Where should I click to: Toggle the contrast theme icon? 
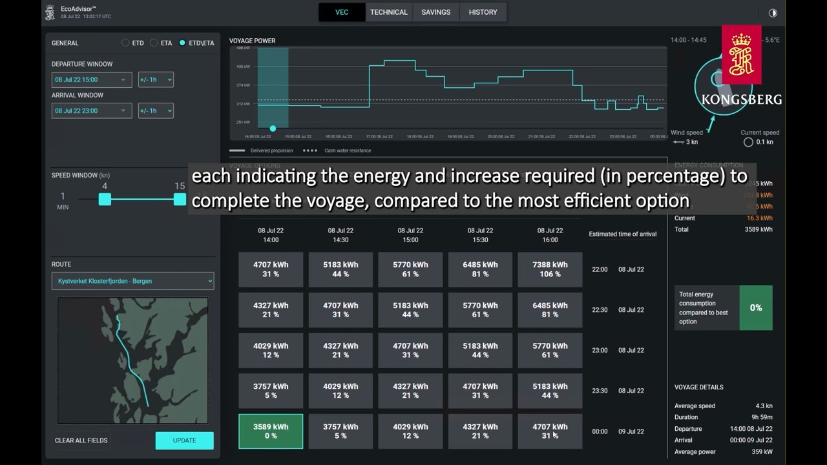pos(773,13)
